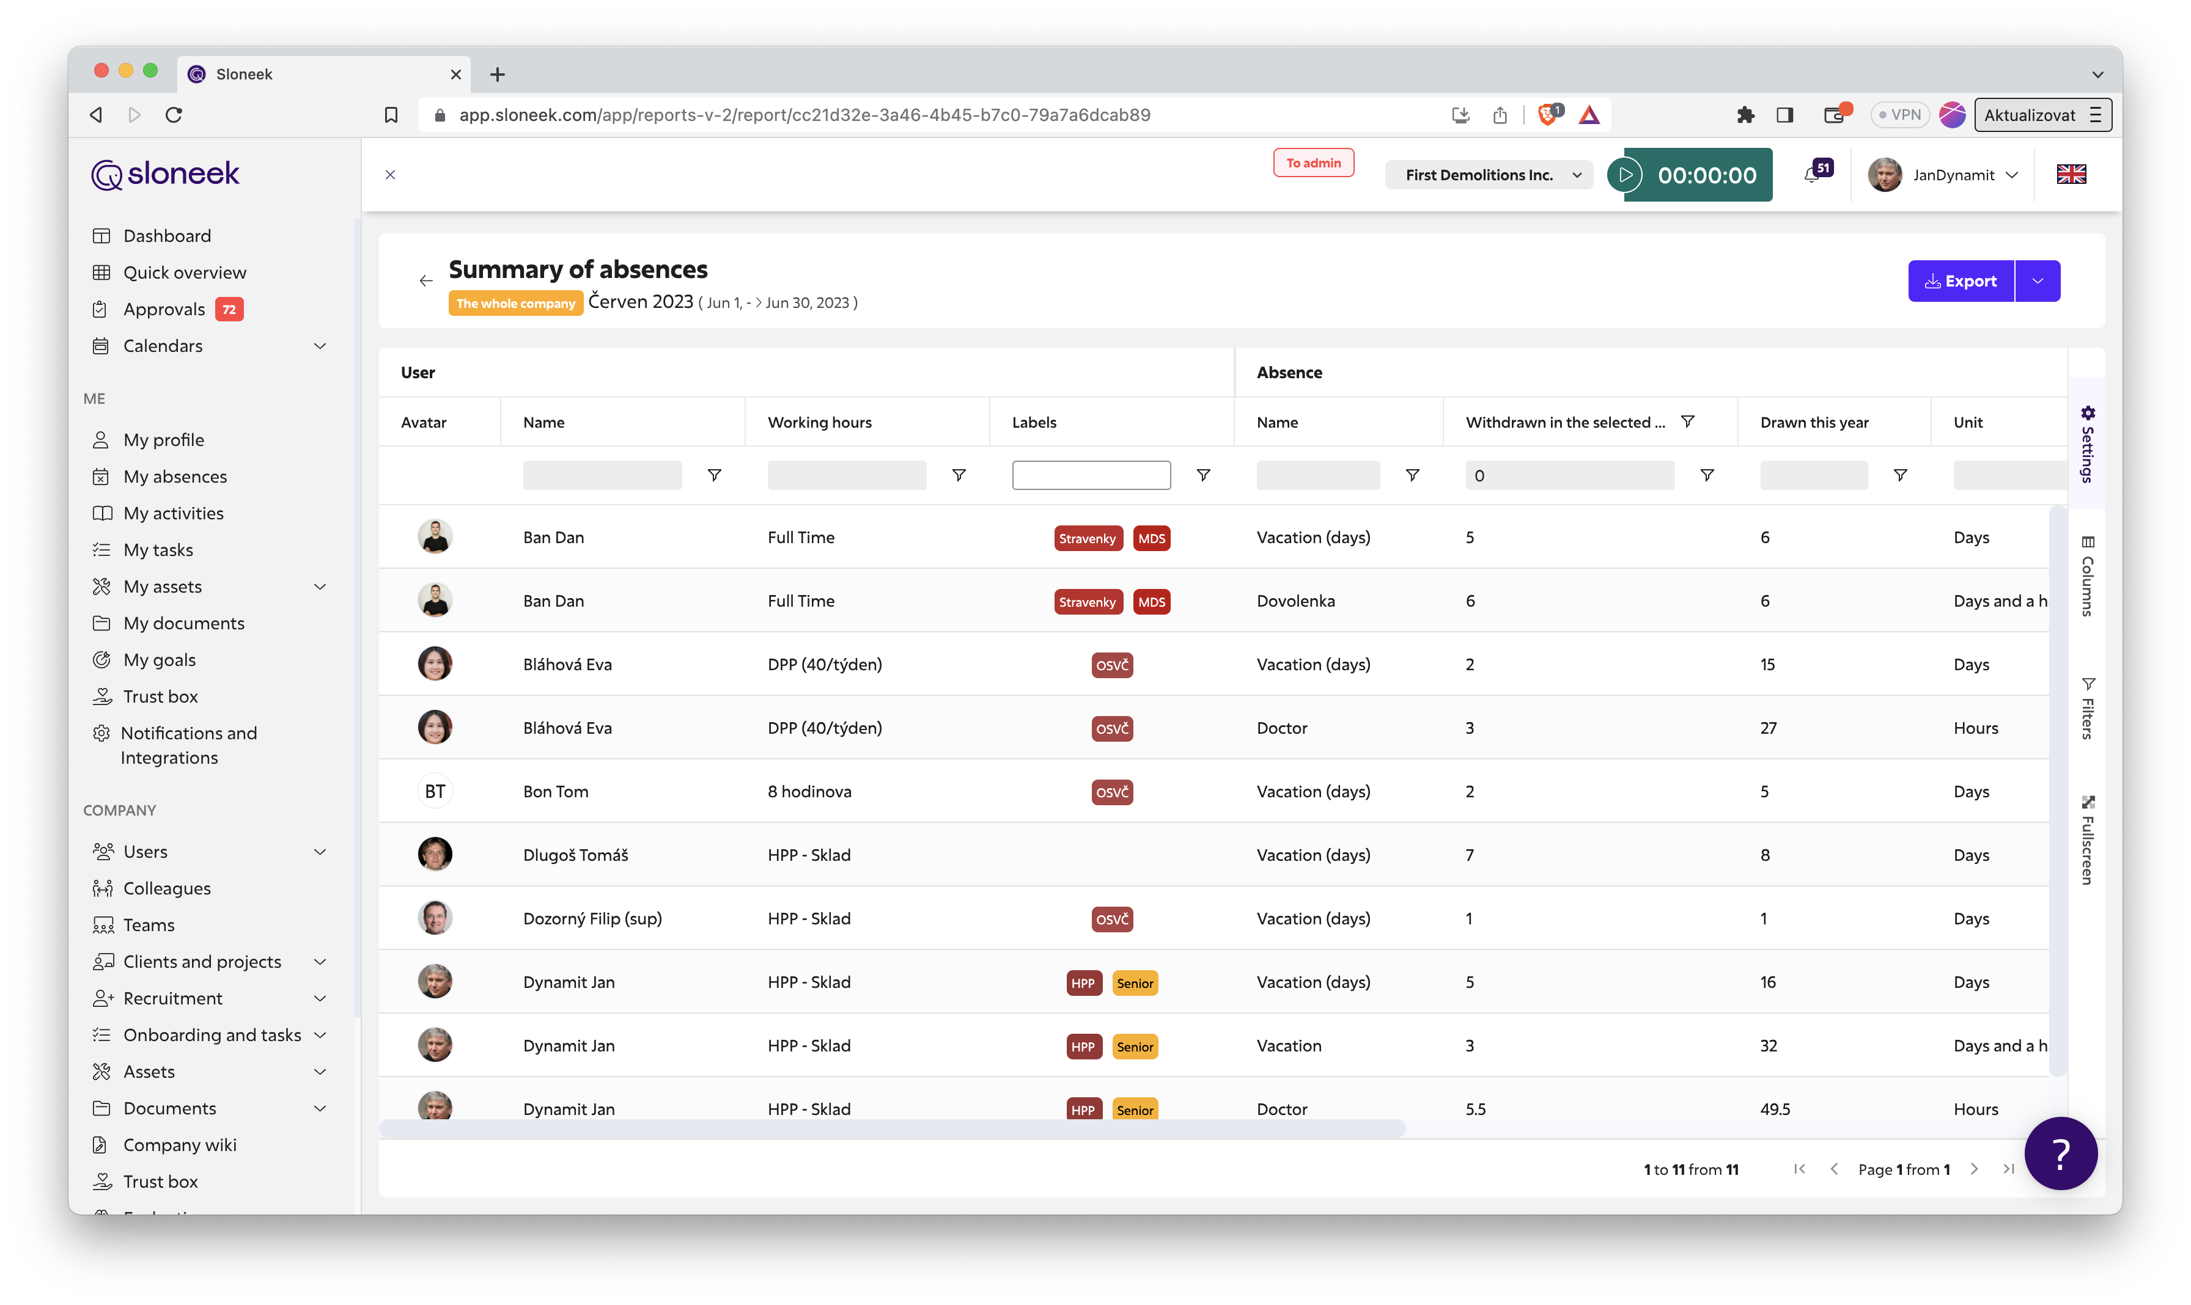Open Dashboard in the sidebar
Viewport: 2191px width, 1305px height.
click(x=167, y=236)
